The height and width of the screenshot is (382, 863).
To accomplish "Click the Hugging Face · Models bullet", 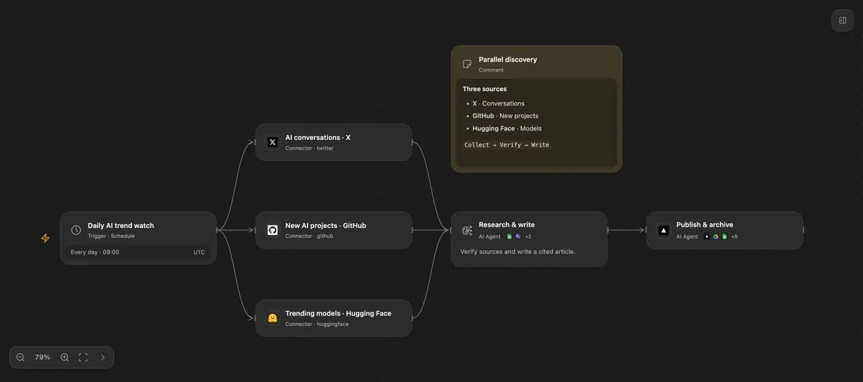I will pyautogui.click(x=507, y=128).
